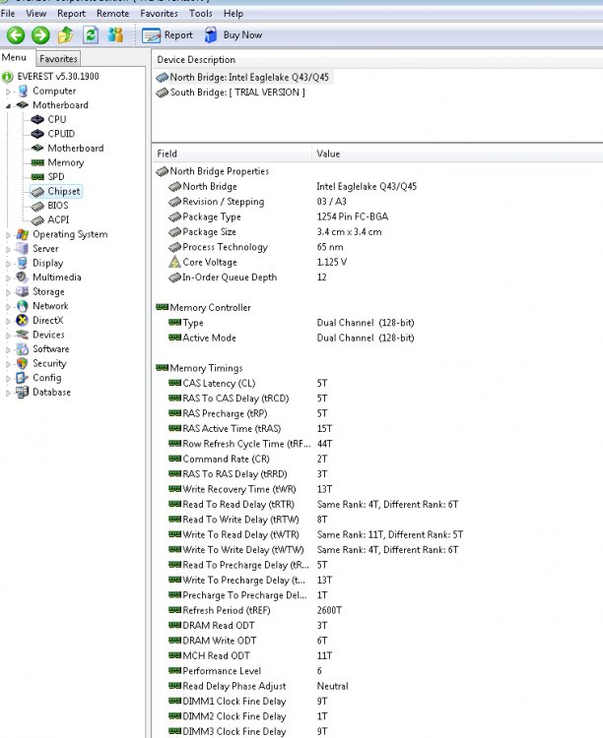Click the Field column header
603x738 pixels.
(x=232, y=154)
